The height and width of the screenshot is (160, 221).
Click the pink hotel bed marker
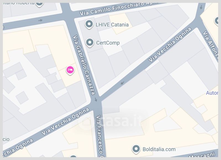point(70,70)
